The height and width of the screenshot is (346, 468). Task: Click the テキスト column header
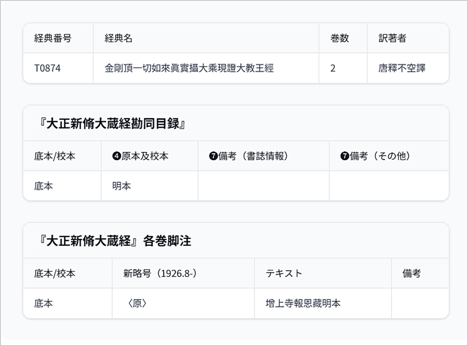[x=284, y=274]
